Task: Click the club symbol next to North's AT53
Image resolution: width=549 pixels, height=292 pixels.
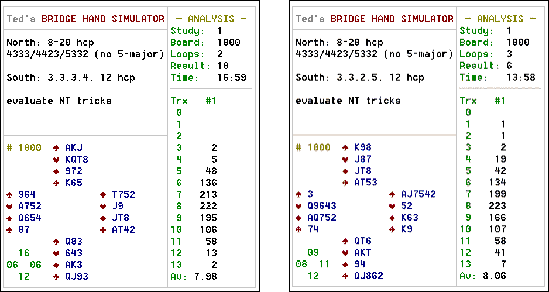Action: point(345,183)
